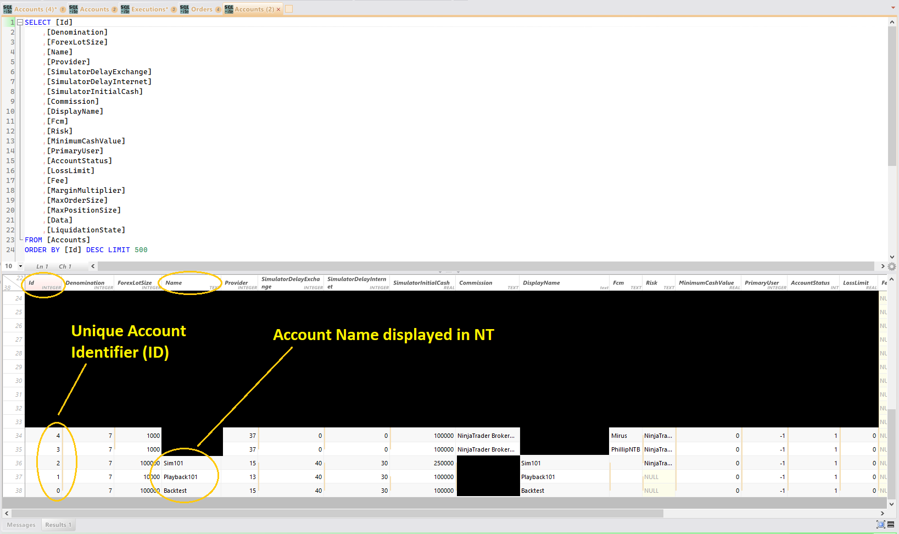
Task: Click NULL Risk cell in Playback101 row
Action: 660,477
